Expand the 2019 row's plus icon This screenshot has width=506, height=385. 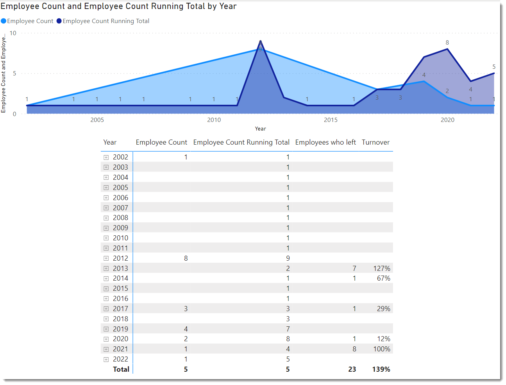106,329
